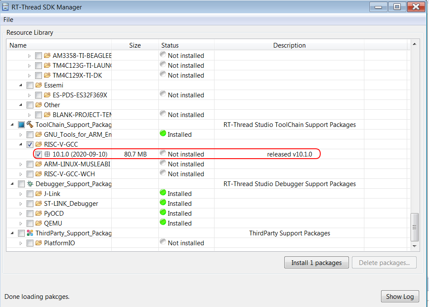Collapse the ToolChain_Support_Packages node
The image size is (429, 307).
coord(12,125)
